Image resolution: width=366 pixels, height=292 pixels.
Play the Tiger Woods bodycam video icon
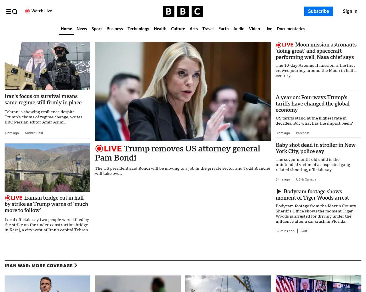[x=279, y=192]
